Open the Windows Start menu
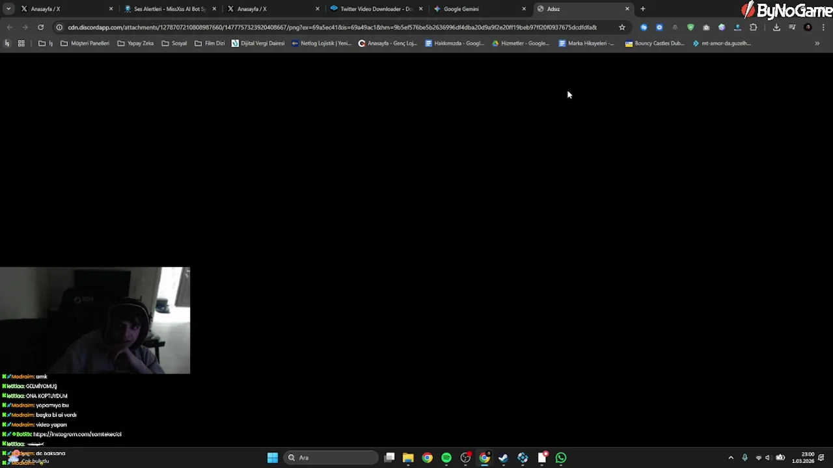 273,458
